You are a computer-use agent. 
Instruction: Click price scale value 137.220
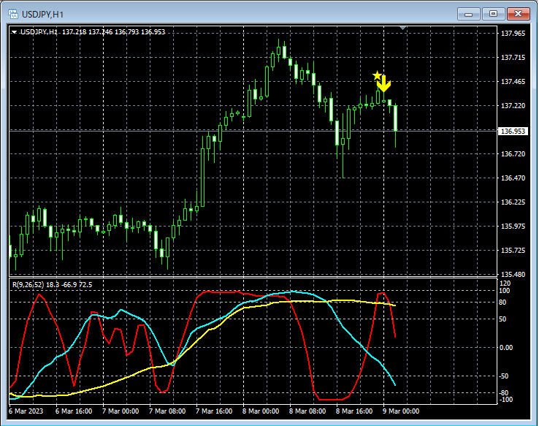[x=513, y=105]
